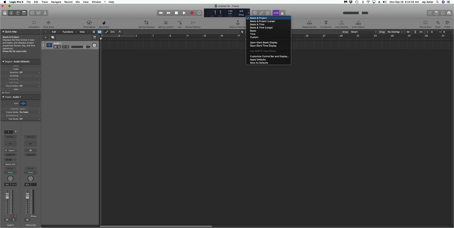Expand the More disclosure triangle

pos(3,93)
